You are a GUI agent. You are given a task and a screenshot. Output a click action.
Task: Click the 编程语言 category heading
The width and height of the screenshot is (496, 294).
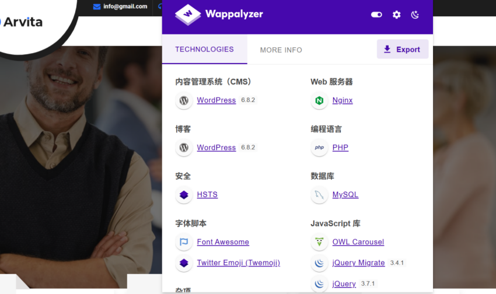point(326,129)
